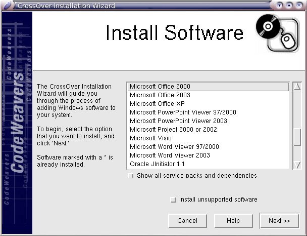Pick Microsoft PowerPoint Viewer 2003

click(x=208, y=121)
